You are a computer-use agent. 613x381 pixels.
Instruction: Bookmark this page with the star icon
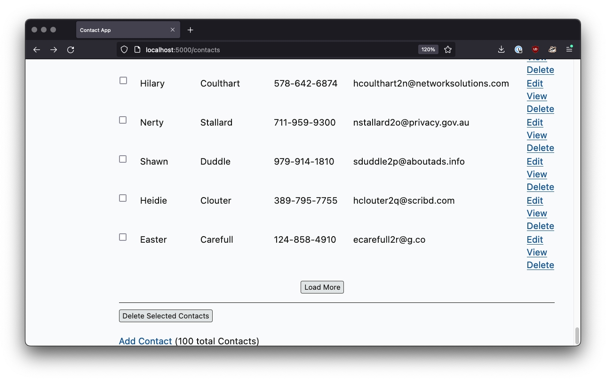448,49
